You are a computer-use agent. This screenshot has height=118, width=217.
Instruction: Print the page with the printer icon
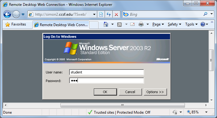(x=141, y=24)
